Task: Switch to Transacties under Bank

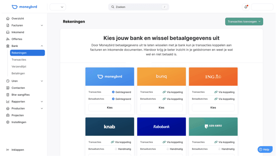Action: pyautogui.click(x=18, y=60)
